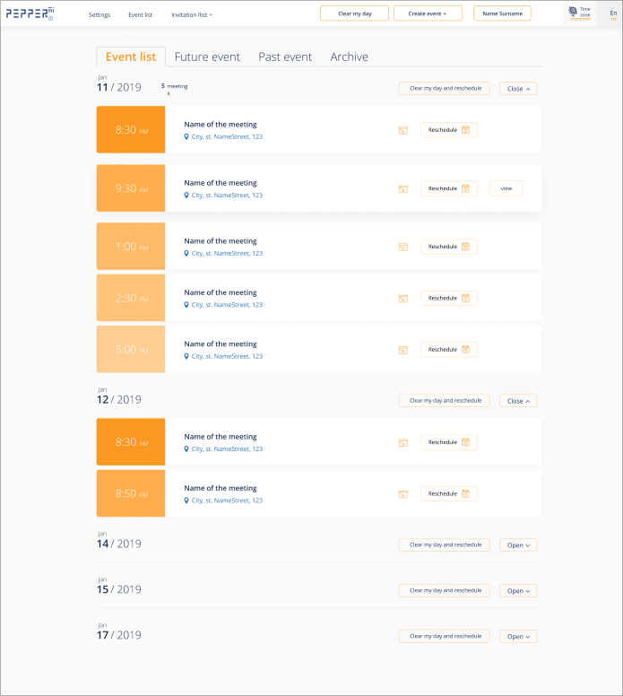Reschedule the 5:00 PM meeting
Image resolution: width=623 pixels, height=696 pixels.
coord(449,350)
